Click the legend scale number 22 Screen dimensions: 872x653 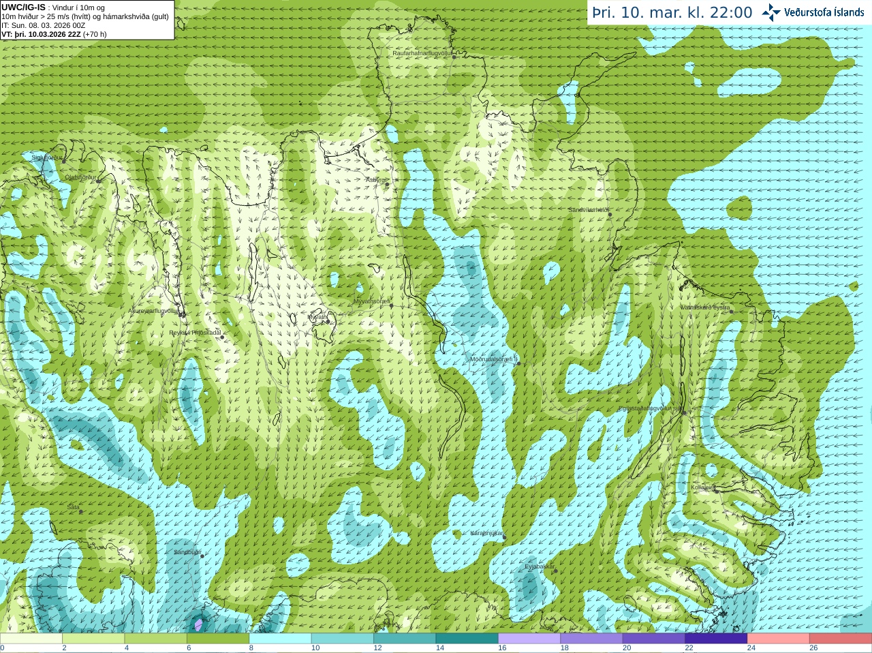(x=689, y=648)
